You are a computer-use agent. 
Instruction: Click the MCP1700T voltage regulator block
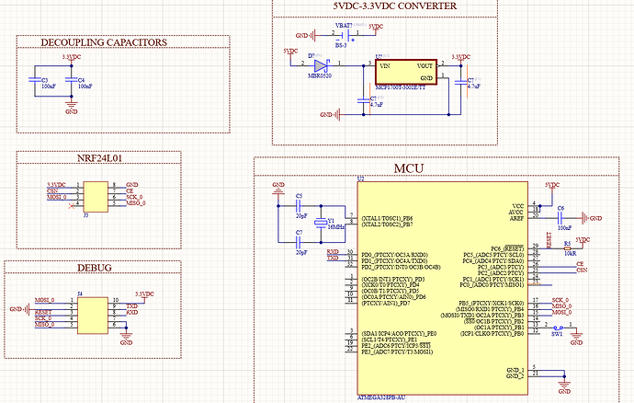pos(406,72)
